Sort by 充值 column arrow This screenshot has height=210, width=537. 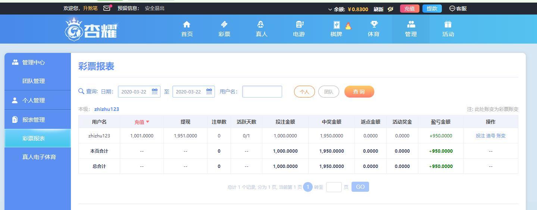pos(147,122)
